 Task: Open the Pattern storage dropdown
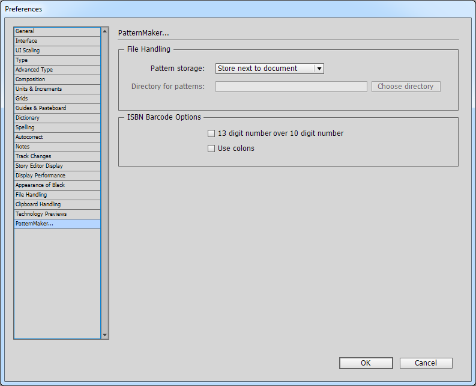[270, 69]
